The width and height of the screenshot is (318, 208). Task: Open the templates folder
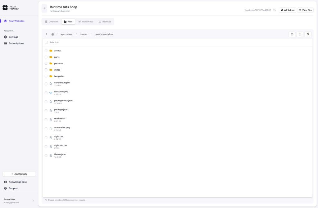(59, 76)
